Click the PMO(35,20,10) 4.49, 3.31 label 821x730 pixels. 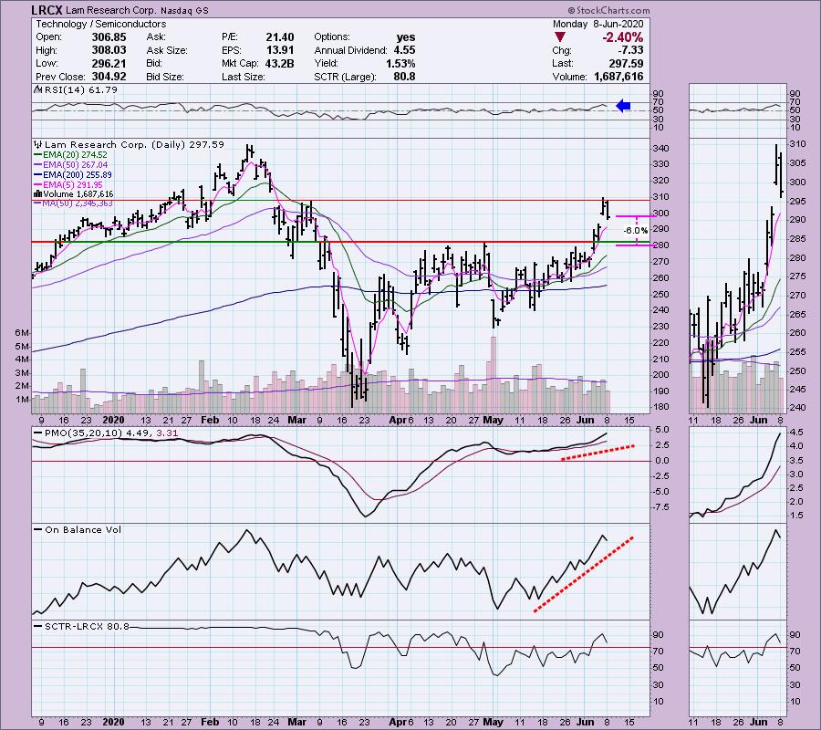tap(111, 433)
